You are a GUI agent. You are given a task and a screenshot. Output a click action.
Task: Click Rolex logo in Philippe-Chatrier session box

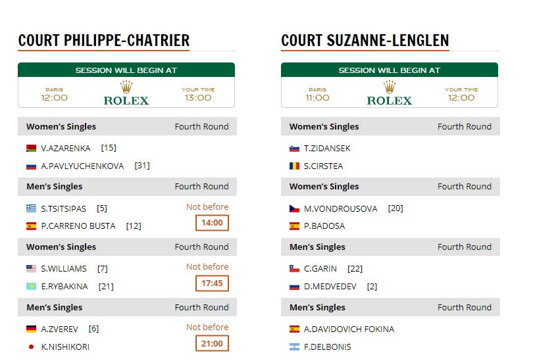pyautogui.click(x=126, y=93)
